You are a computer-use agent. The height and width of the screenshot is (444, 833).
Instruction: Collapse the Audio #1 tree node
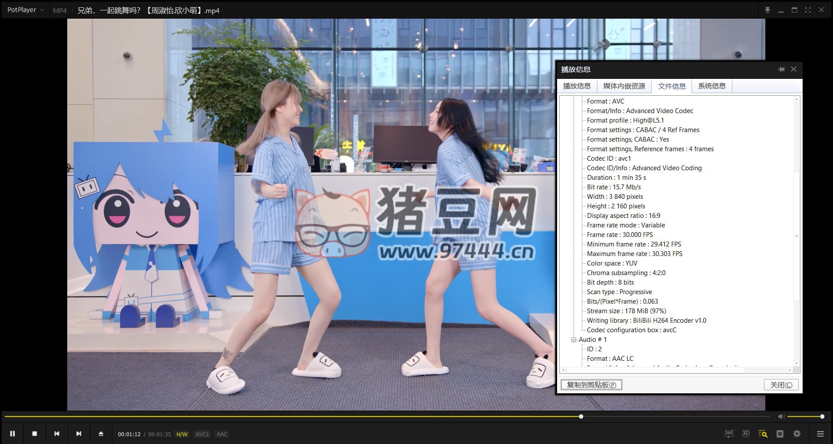574,340
